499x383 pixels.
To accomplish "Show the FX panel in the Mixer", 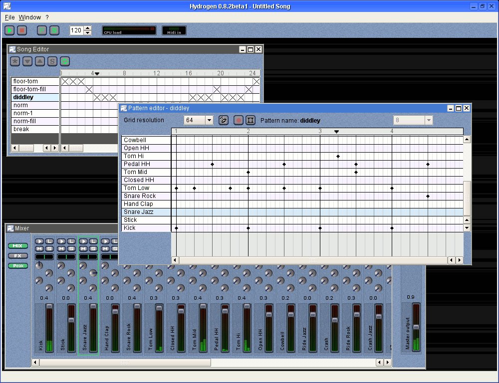I will [x=17, y=256].
